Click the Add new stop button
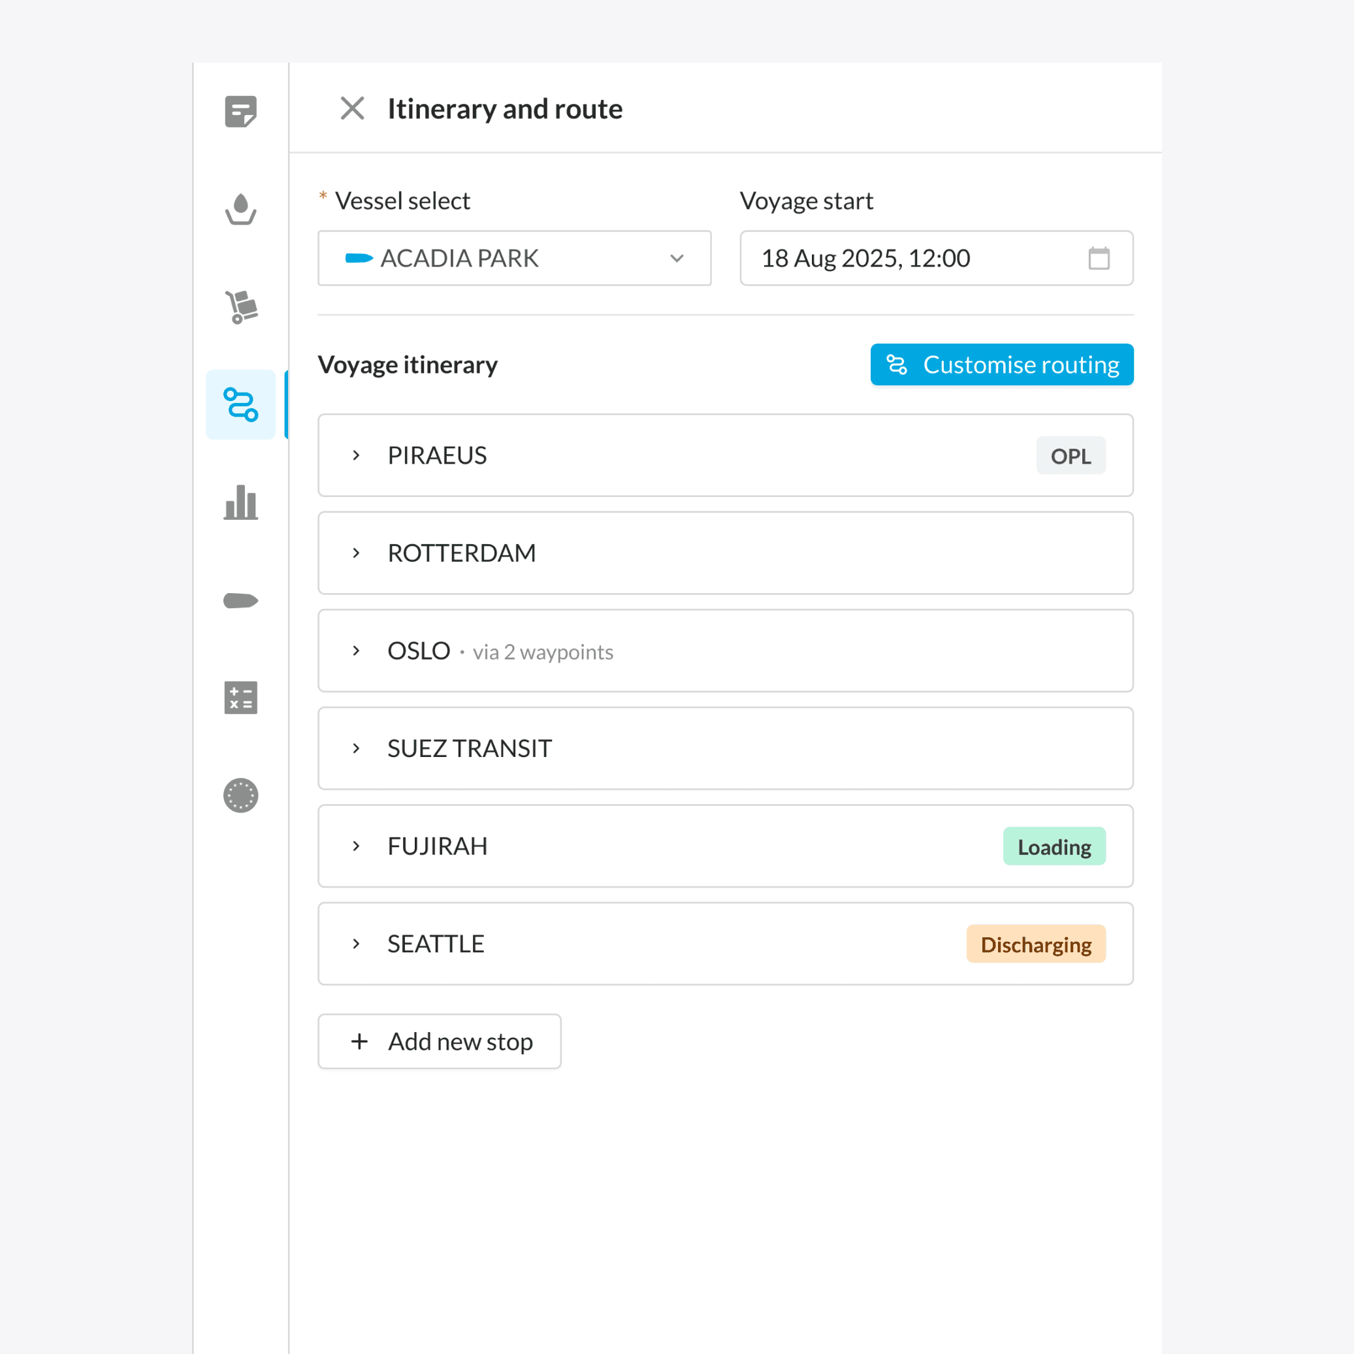Viewport: 1354px width, 1354px height. coord(440,1040)
